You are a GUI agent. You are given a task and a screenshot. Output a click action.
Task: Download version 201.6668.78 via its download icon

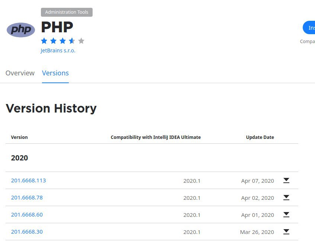click(x=286, y=198)
